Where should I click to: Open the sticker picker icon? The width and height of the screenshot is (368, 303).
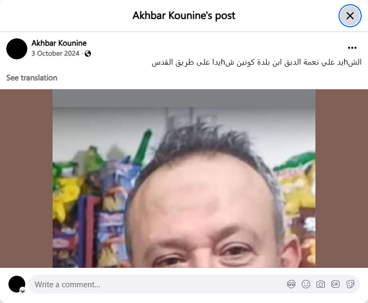click(350, 284)
